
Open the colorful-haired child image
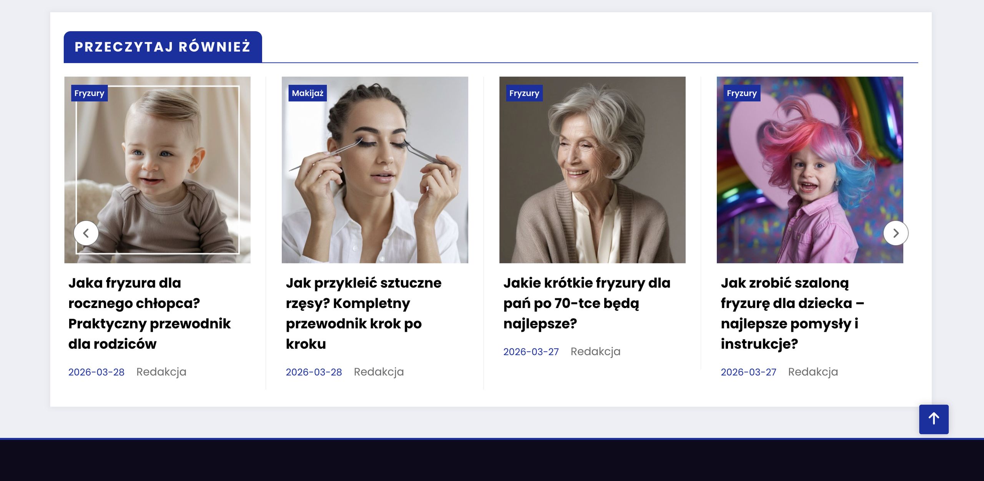click(x=810, y=169)
